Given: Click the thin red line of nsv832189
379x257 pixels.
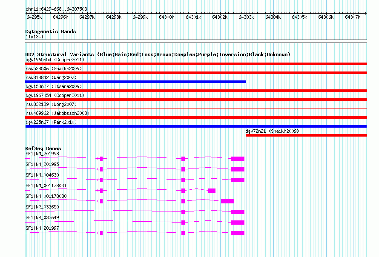Looking at the screenshot, I should point(196,109).
